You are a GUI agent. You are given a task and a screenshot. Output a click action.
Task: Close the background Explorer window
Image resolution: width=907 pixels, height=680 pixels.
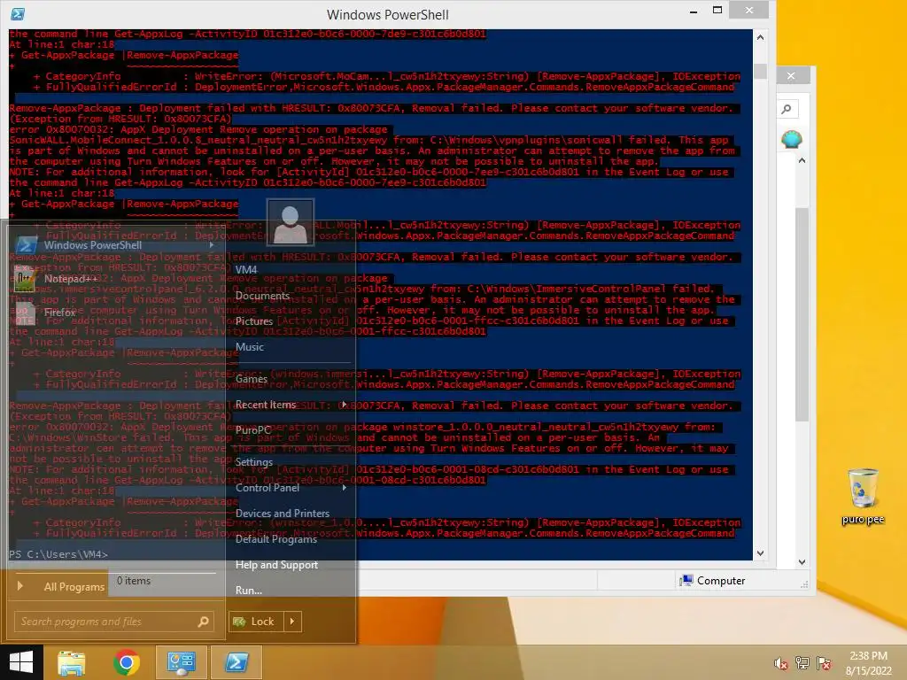[791, 76]
